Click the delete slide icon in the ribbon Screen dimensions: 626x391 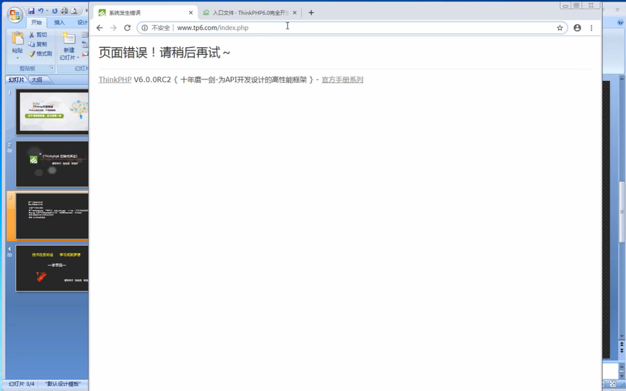85,54
